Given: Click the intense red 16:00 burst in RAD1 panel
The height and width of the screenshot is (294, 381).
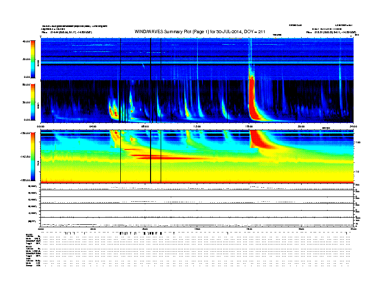Looking at the screenshot, I should [253, 99].
